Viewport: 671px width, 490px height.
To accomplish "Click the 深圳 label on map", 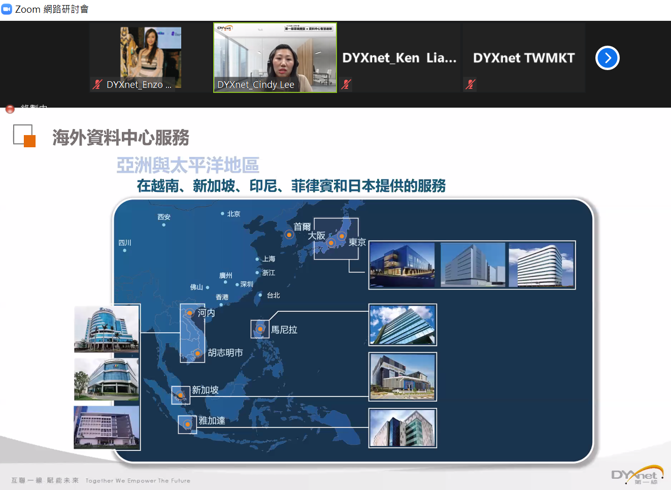I will click(x=247, y=284).
